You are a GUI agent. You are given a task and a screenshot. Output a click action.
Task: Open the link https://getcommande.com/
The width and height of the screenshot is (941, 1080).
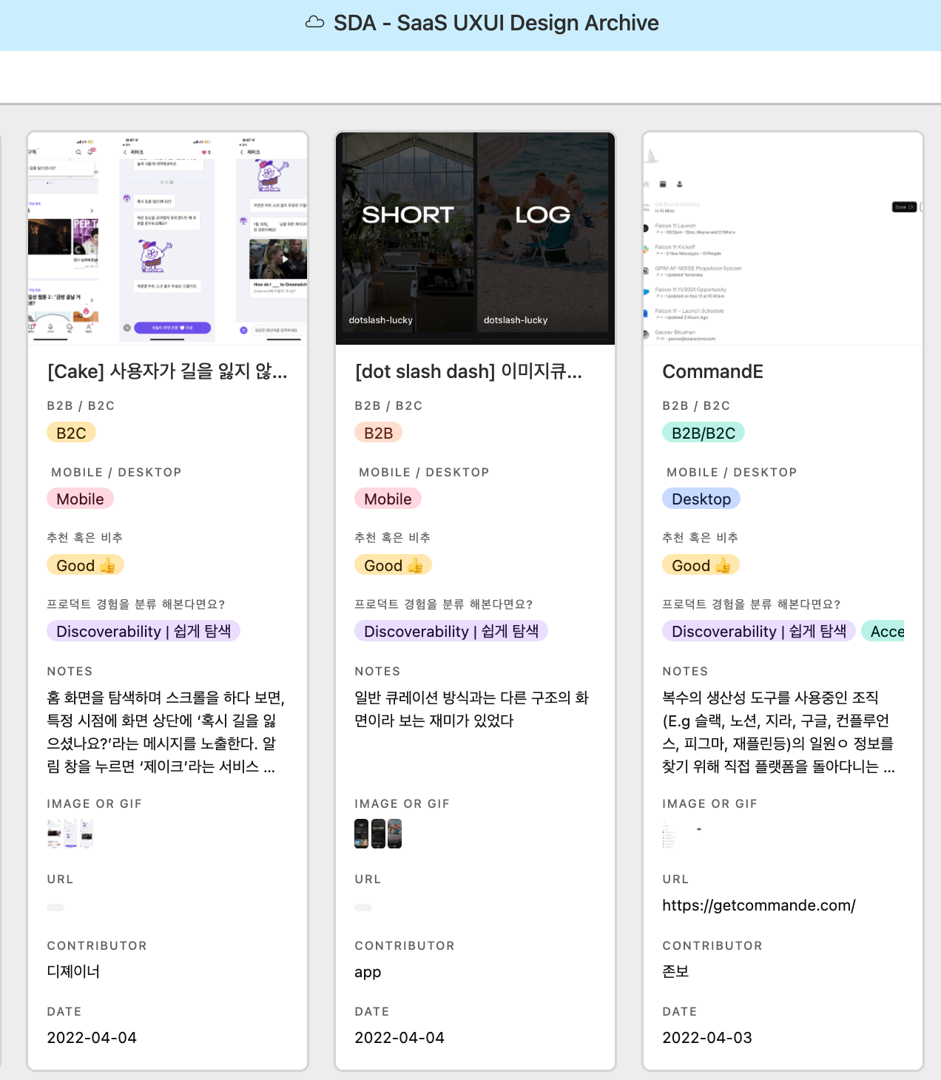[759, 905]
